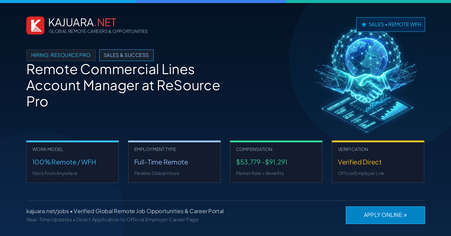Click the '100% Remote / WFH' value
Viewport: 451px width, 236px height.
(x=64, y=162)
